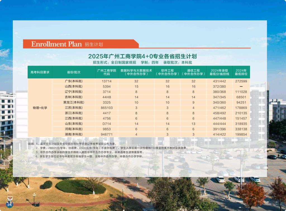This screenshot has width=286, height=211.
Task: Click the score cell "447/448"
Action: click(220, 119)
